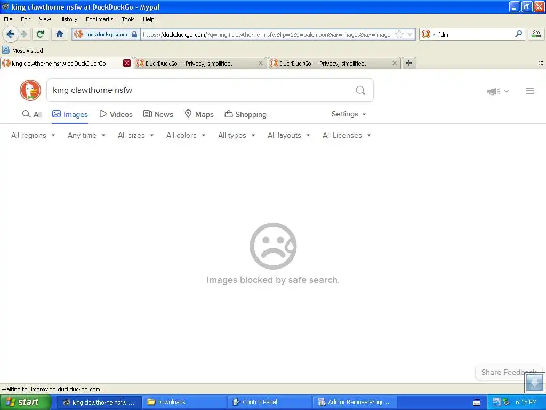The height and width of the screenshot is (410, 546).
Task: Click the Mypal browser taskbar button
Action: tap(99, 402)
